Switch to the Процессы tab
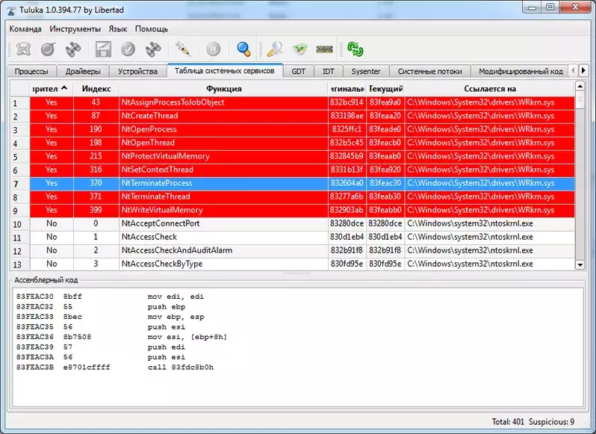The image size is (596, 434). pos(31,72)
